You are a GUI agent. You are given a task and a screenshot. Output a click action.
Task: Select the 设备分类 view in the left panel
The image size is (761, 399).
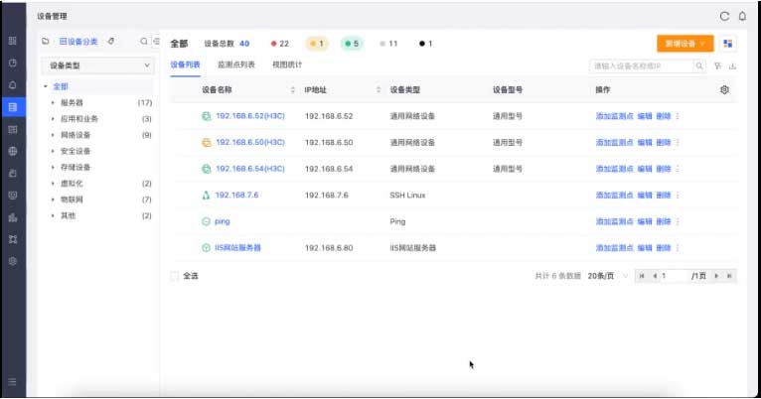click(78, 42)
